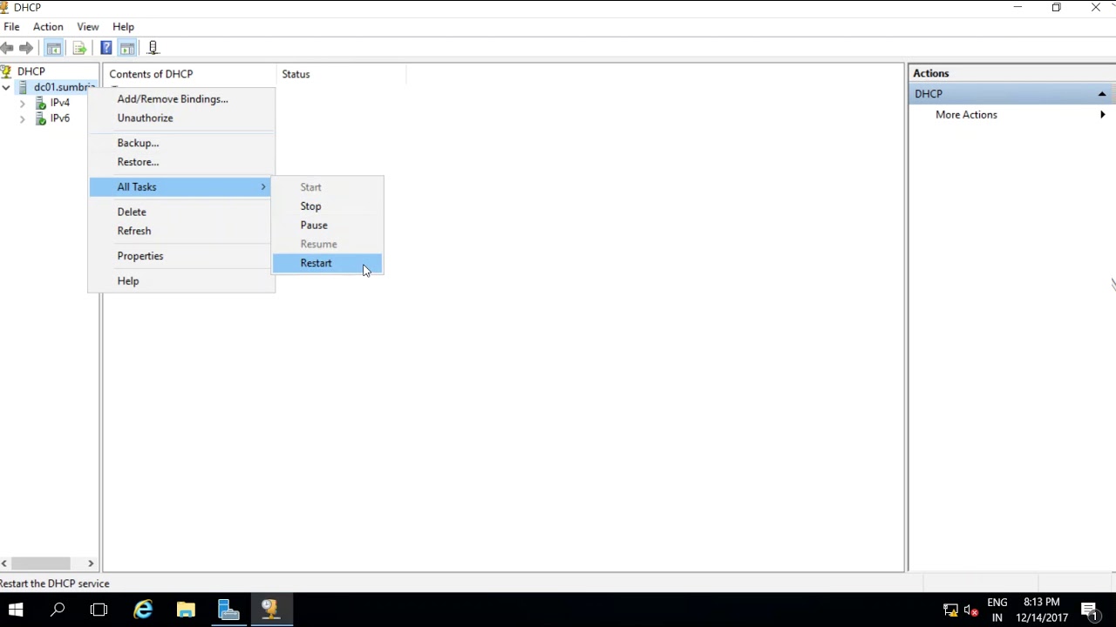Expand the More Actions submenu arrow
Image resolution: width=1116 pixels, height=627 pixels.
(x=1103, y=115)
